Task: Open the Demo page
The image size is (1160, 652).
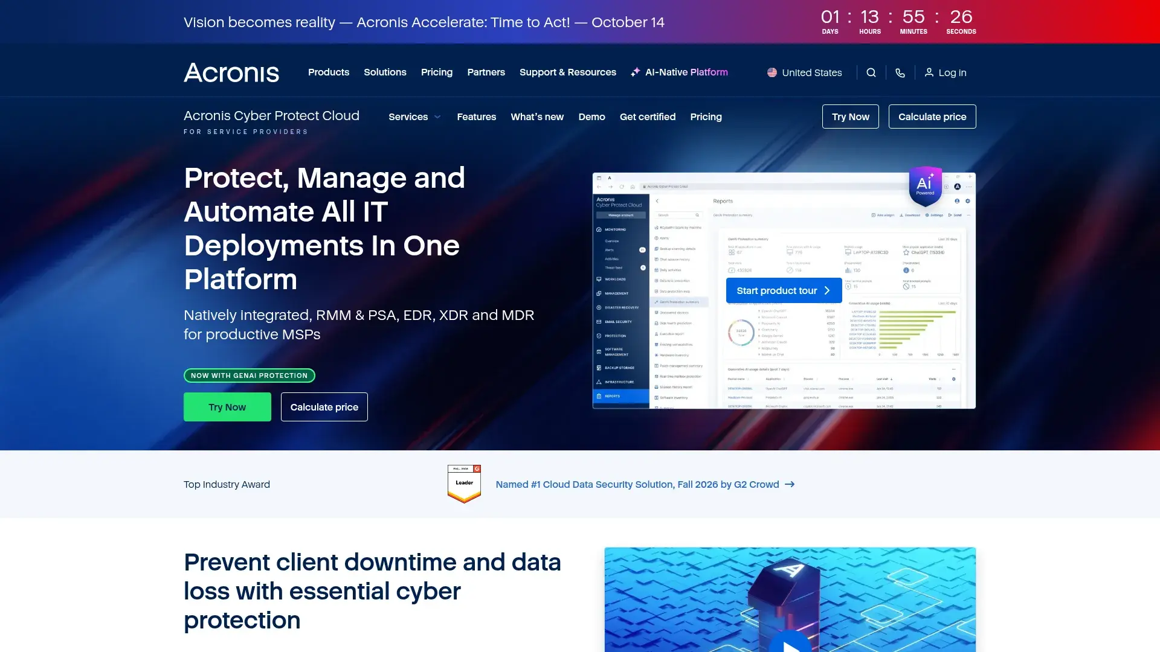Action: [591, 117]
